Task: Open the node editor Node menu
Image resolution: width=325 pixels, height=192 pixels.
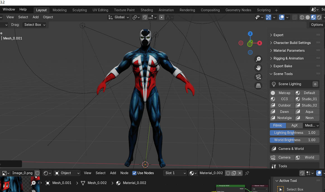Action: (124, 173)
